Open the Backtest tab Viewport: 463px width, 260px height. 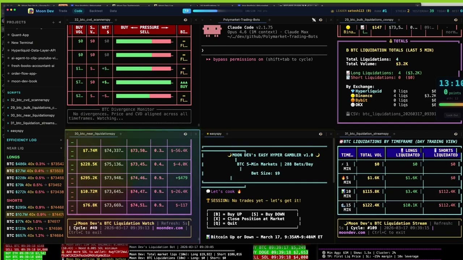[96, 11]
